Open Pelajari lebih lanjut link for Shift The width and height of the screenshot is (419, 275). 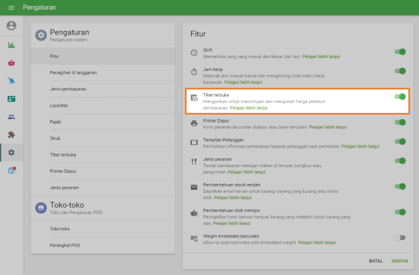click(x=321, y=56)
